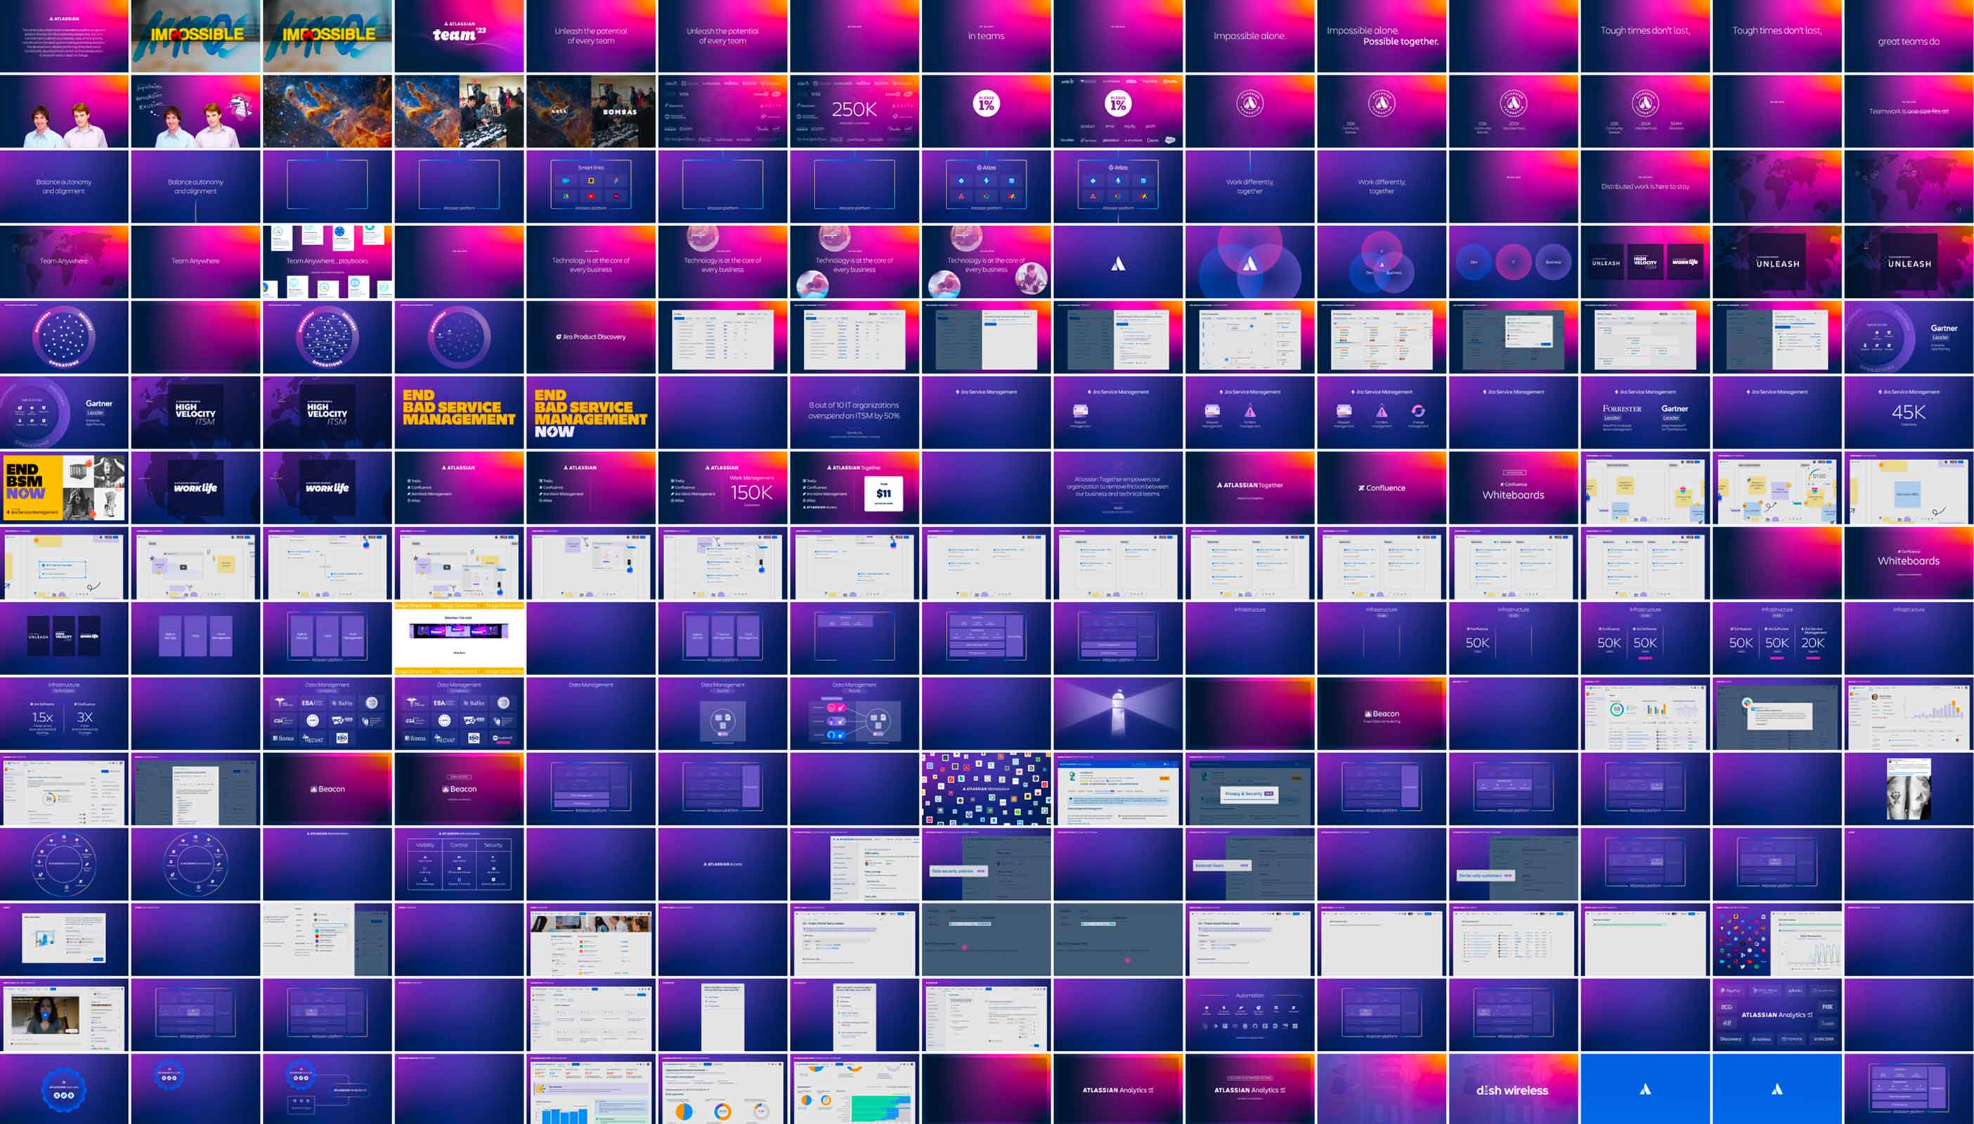Click the Visibility, Control, Security table slide
The image size is (1974, 1124).
click(460, 864)
